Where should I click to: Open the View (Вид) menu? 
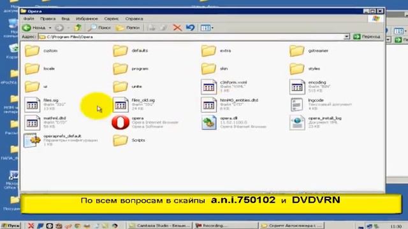pos(66,18)
